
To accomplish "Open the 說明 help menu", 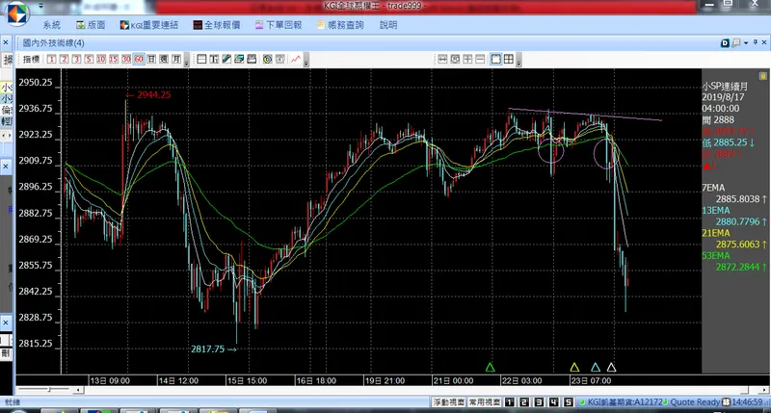I will pos(388,25).
